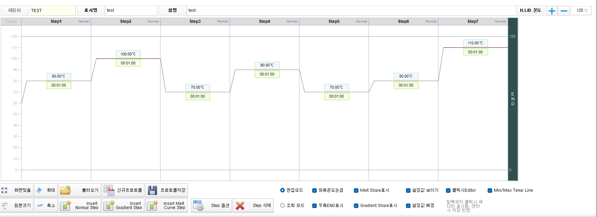This screenshot has height=217, width=597.
Task: Click Step5 hold time 00:01:00
Action: tap(337, 96)
